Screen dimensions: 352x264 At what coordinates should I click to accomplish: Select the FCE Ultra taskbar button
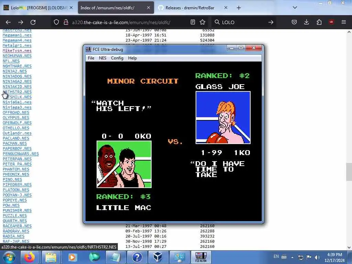[x=201, y=257]
